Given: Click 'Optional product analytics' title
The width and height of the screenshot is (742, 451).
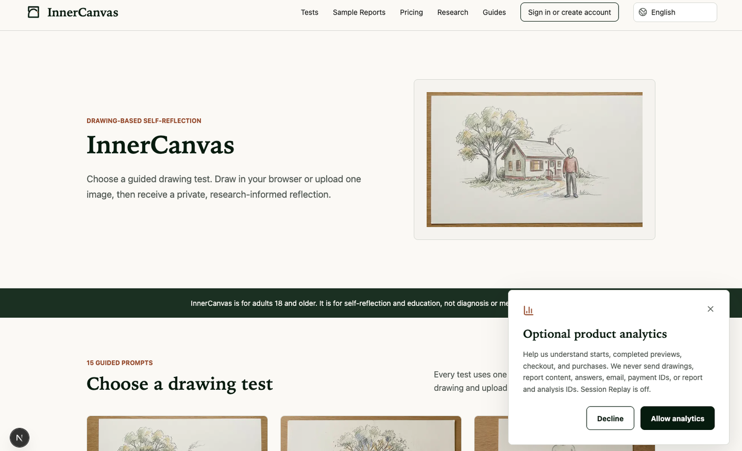Looking at the screenshot, I should [595, 334].
